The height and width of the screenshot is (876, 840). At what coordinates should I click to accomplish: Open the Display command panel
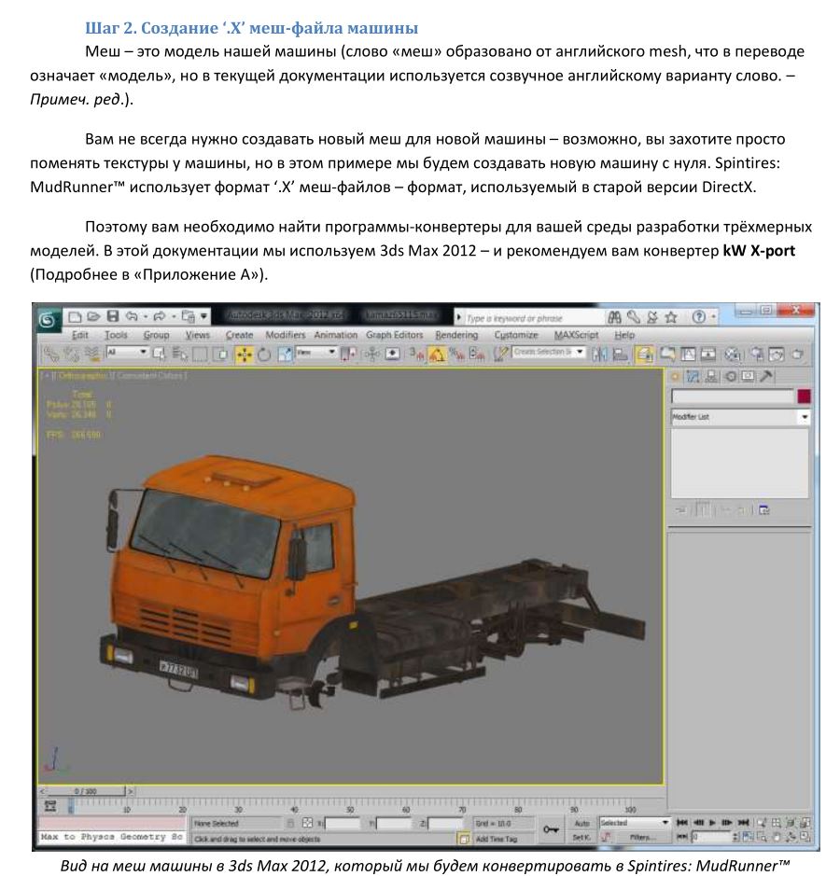click(x=749, y=376)
